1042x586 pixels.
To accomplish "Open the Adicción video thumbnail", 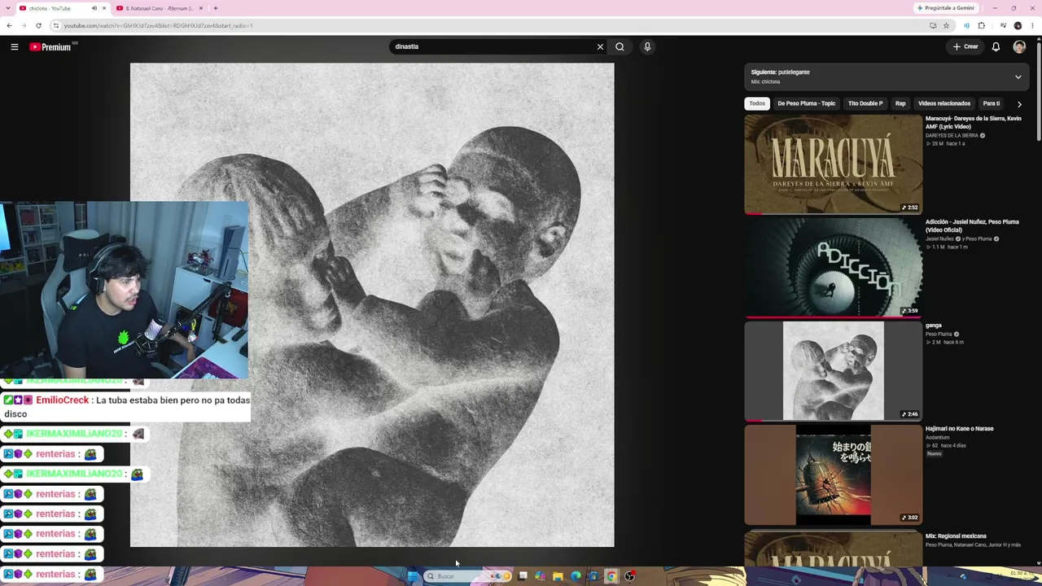I will pos(833,268).
